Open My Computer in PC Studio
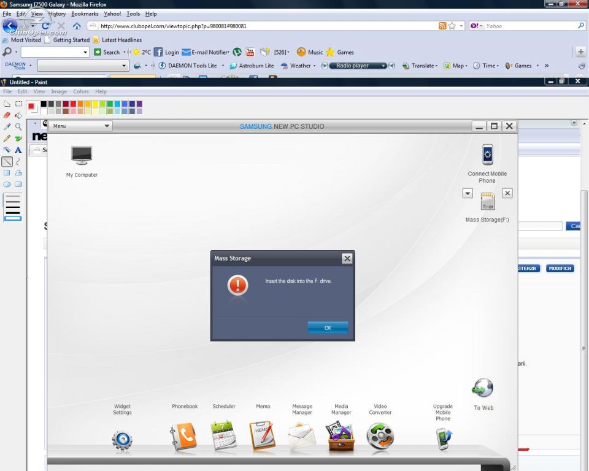 (x=82, y=156)
